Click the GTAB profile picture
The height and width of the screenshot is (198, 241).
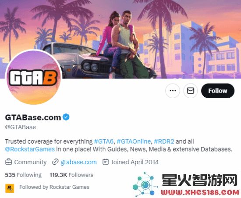pos(34,77)
